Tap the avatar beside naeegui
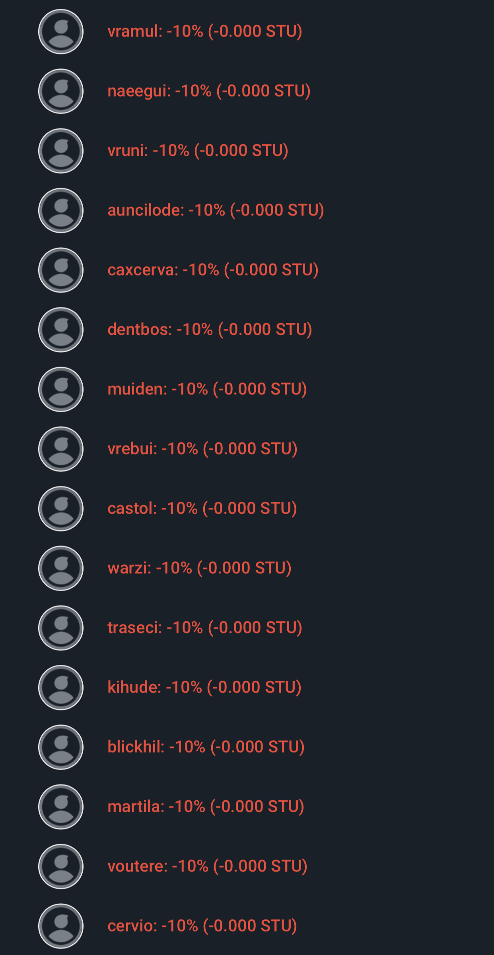The width and height of the screenshot is (494, 955). click(61, 91)
